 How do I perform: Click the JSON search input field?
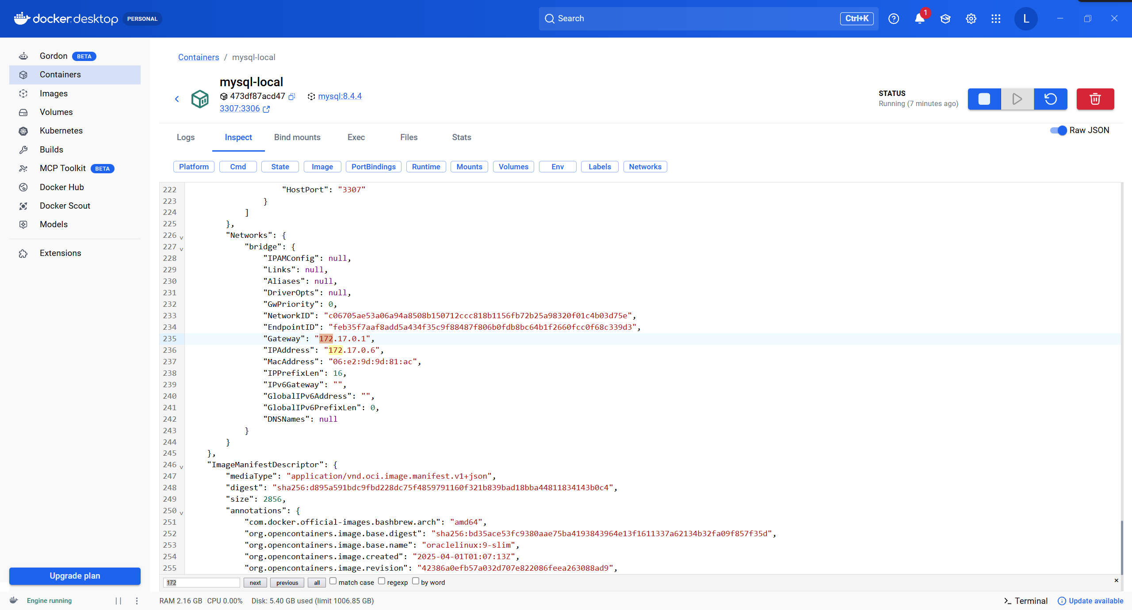pos(201,583)
